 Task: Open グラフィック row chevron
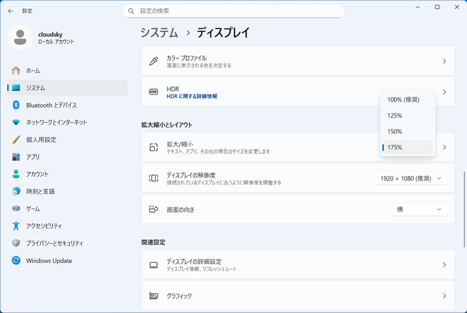point(444,295)
